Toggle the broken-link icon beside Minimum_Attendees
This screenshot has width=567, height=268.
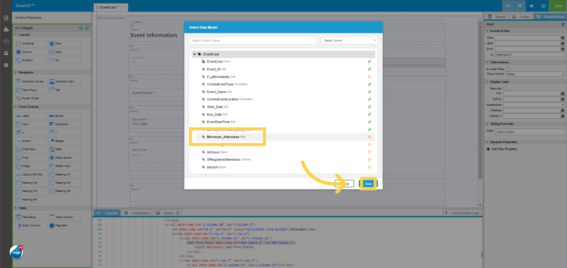click(369, 137)
